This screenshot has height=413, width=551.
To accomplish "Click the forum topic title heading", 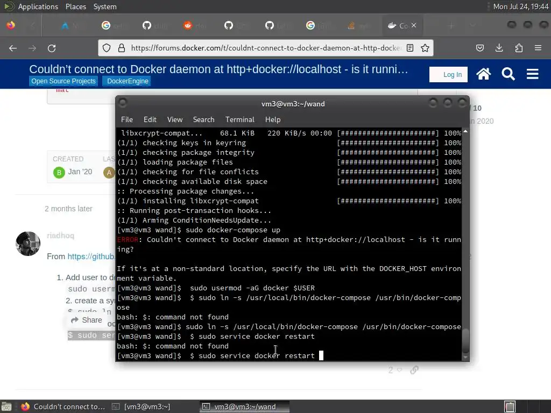I will point(218,69).
